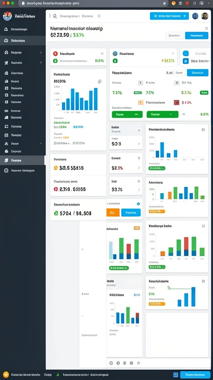Toggle the green badge at the stats panel right edge

coord(204,92)
